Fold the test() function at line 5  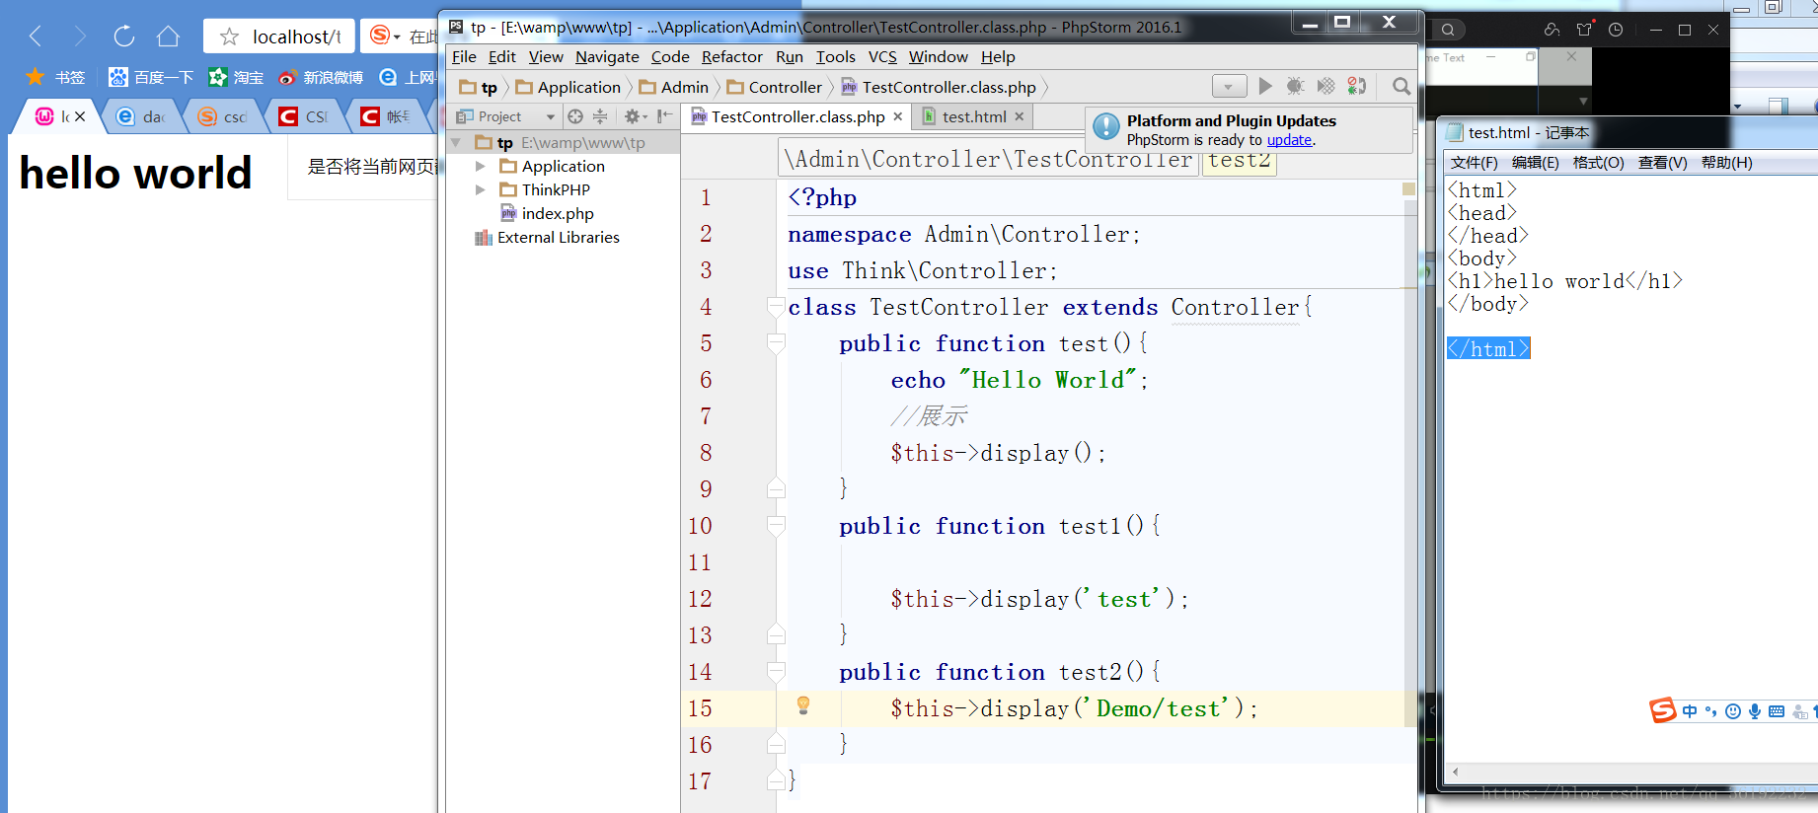click(x=776, y=343)
